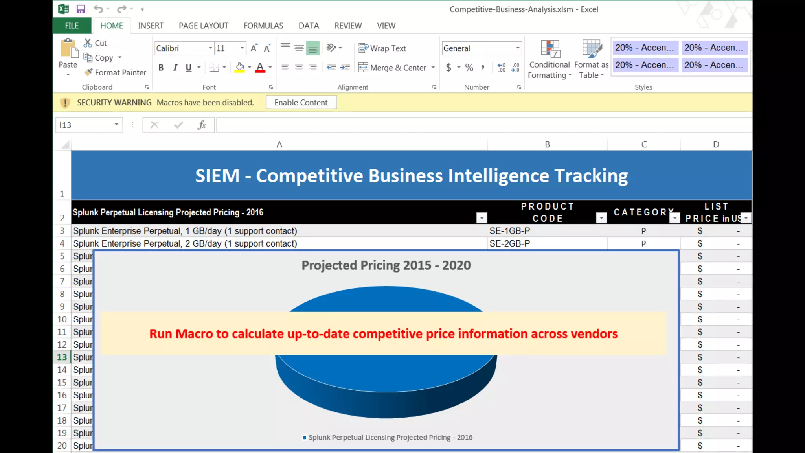Click the Increase Font Size icon

tap(254, 48)
